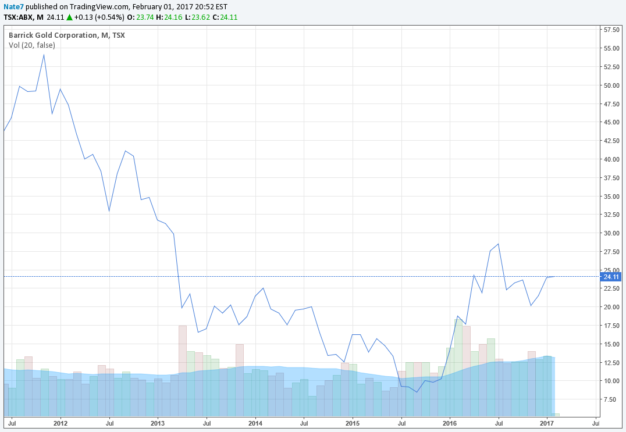This screenshot has width=626, height=432.
Task: Click the high value 24.16
Action: tap(173, 17)
